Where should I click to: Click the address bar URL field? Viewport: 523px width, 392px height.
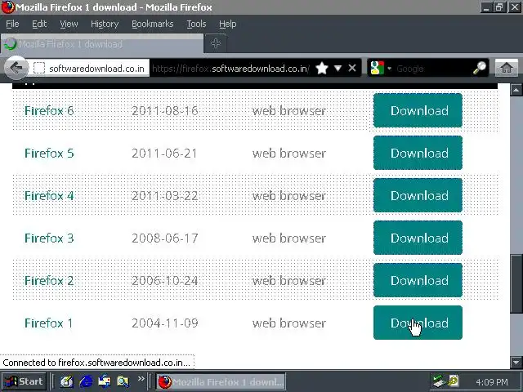click(230, 69)
